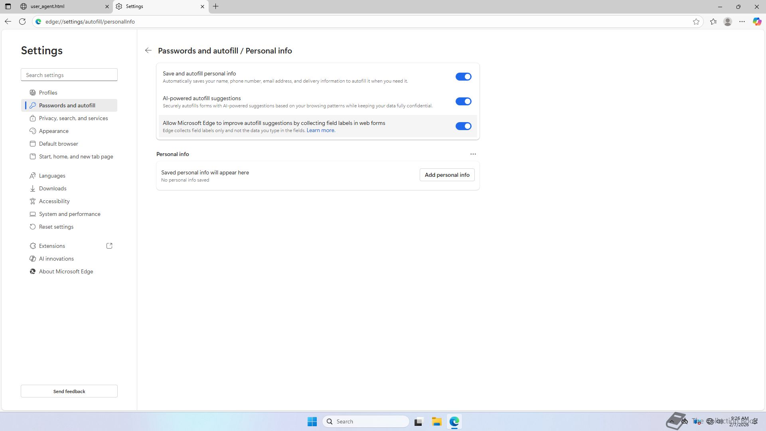
Task: Click the Copilot icon in the toolbar
Action: [757, 22]
